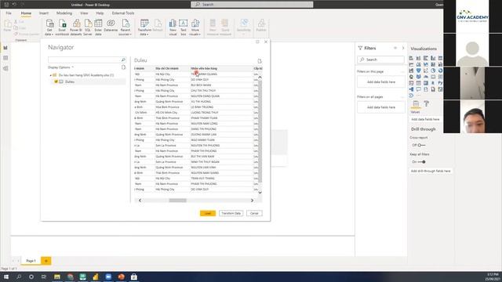
Task: Select the Home ribbon tab
Action: 26,13
